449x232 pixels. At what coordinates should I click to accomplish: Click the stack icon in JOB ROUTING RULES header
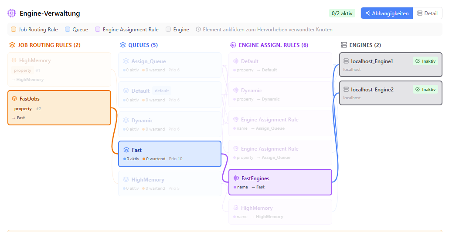[12, 45]
